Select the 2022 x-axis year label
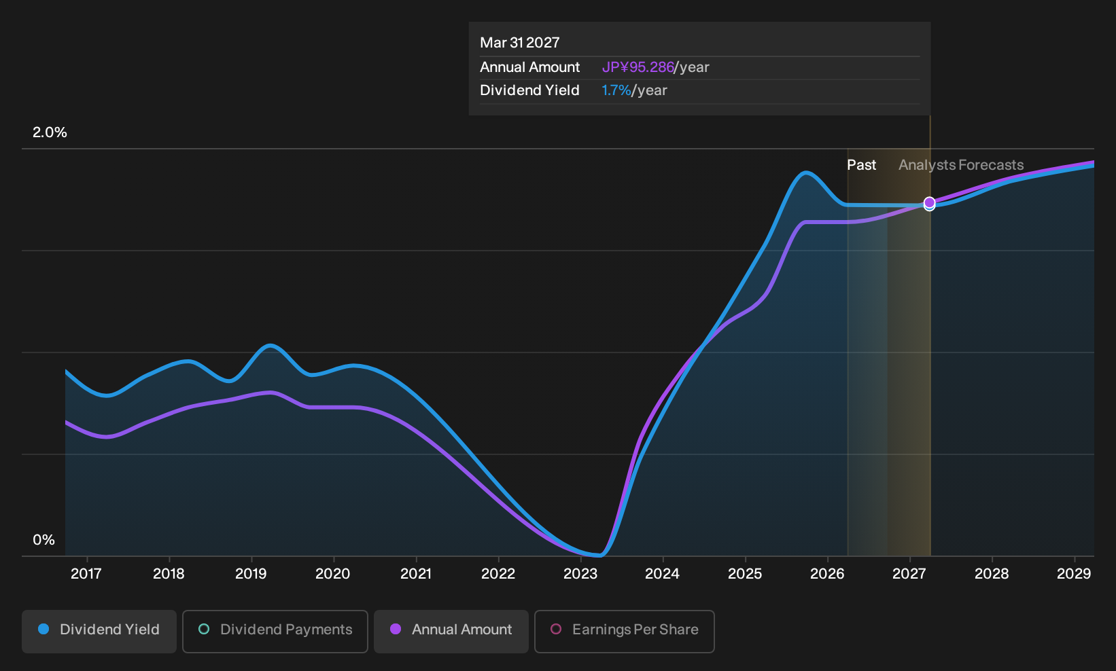 (498, 574)
